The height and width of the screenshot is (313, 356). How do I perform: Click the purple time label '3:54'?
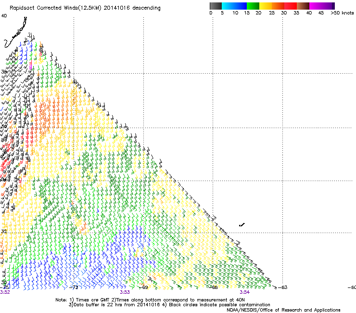pos(244,292)
